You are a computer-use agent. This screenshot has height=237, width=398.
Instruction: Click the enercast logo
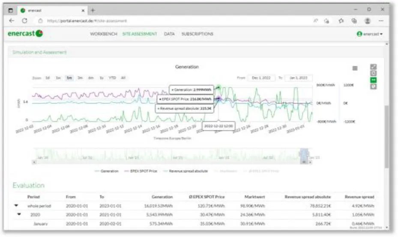tap(25, 33)
